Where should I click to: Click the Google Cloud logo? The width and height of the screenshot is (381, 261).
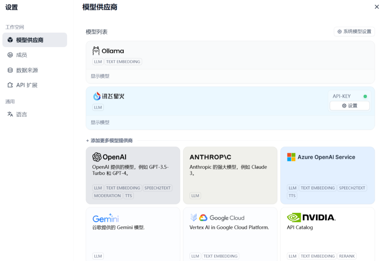pos(221,218)
